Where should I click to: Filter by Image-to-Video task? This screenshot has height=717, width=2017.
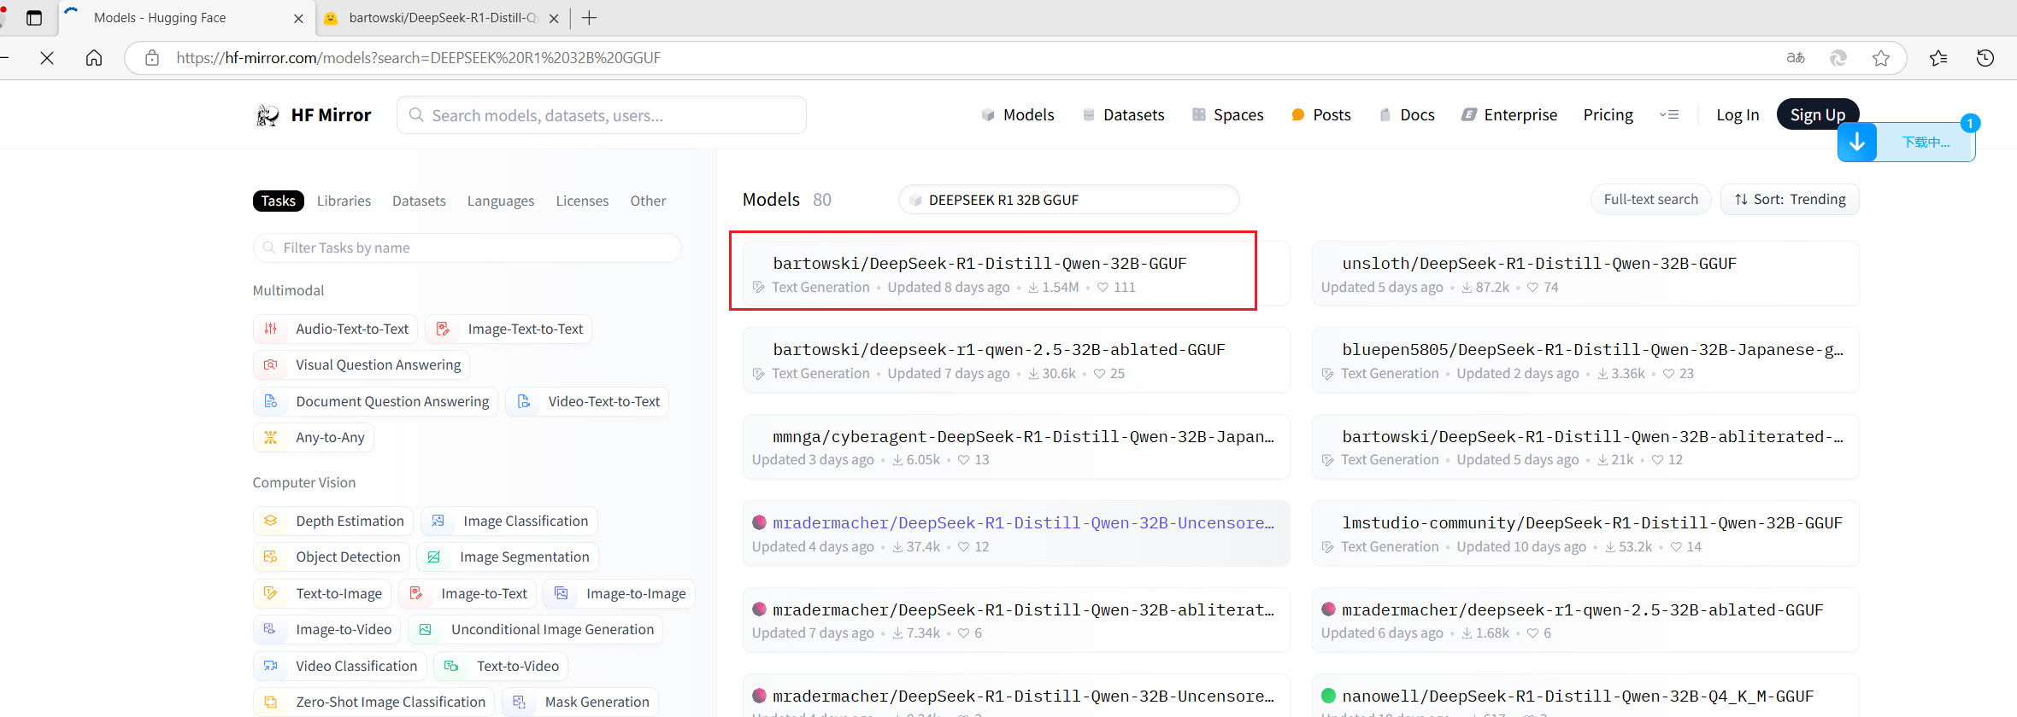(x=327, y=629)
